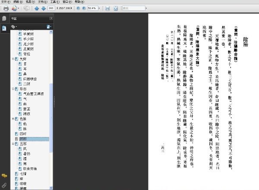The width and height of the screenshot is (259, 190).
Task: Click bookmarks list scroll down arrow
Action: click(51, 188)
